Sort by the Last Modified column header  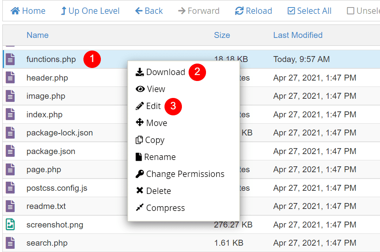click(297, 35)
